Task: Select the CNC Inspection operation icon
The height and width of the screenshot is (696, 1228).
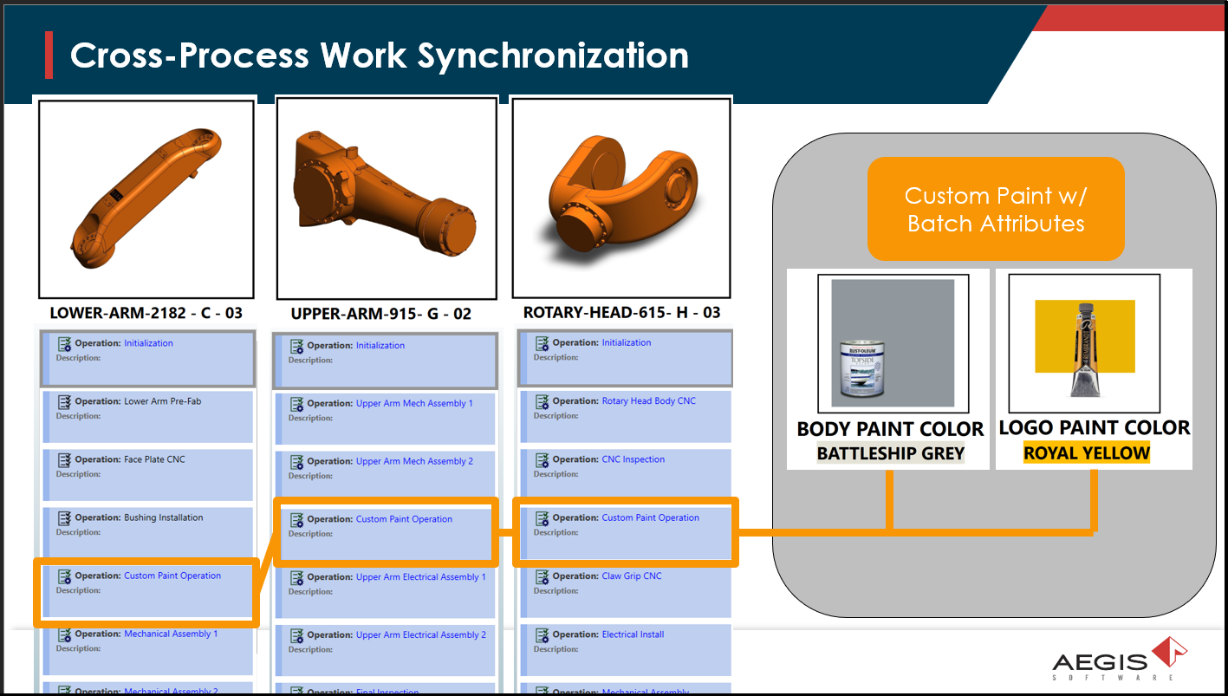Action: [542, 460]
